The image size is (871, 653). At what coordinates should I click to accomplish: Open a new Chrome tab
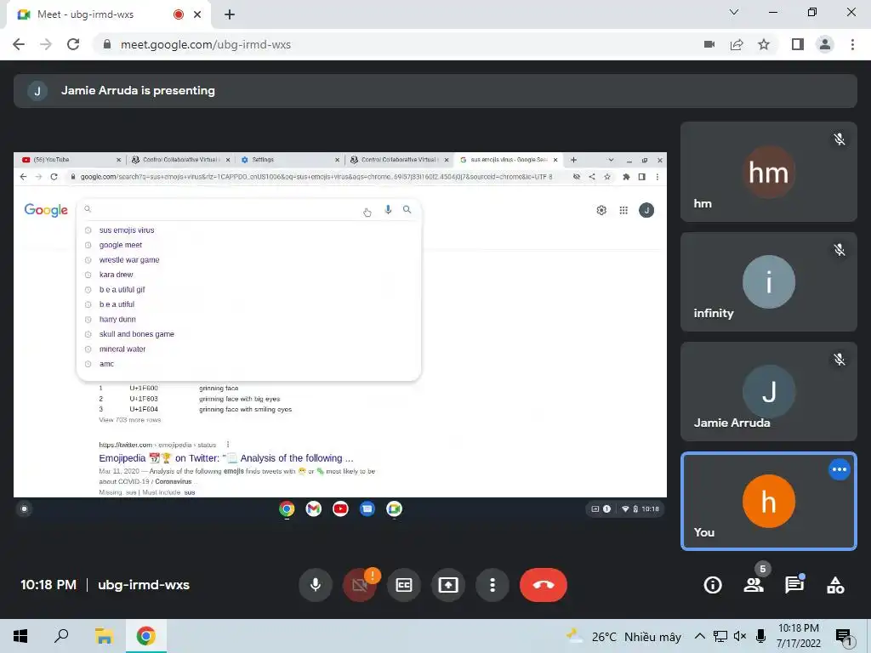click(x=230, y=15)
